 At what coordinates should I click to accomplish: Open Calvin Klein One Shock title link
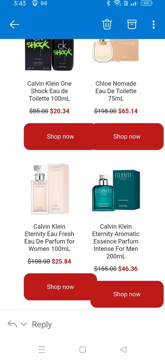(x=49, y=91)
